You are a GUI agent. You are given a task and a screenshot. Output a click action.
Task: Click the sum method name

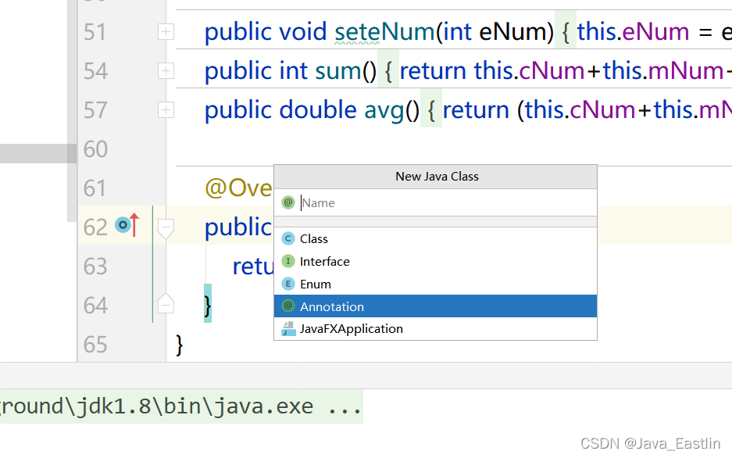(338, 71)
